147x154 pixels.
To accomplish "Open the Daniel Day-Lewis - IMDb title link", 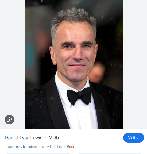I will tap(32, 138).
